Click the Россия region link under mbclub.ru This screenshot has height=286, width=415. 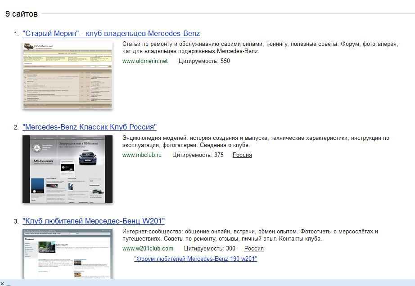242,155
